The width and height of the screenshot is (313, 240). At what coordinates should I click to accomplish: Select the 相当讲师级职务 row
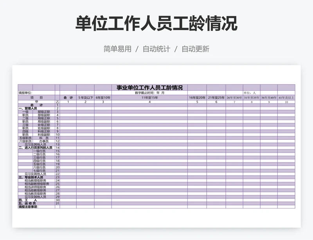[x=156, y=187]
